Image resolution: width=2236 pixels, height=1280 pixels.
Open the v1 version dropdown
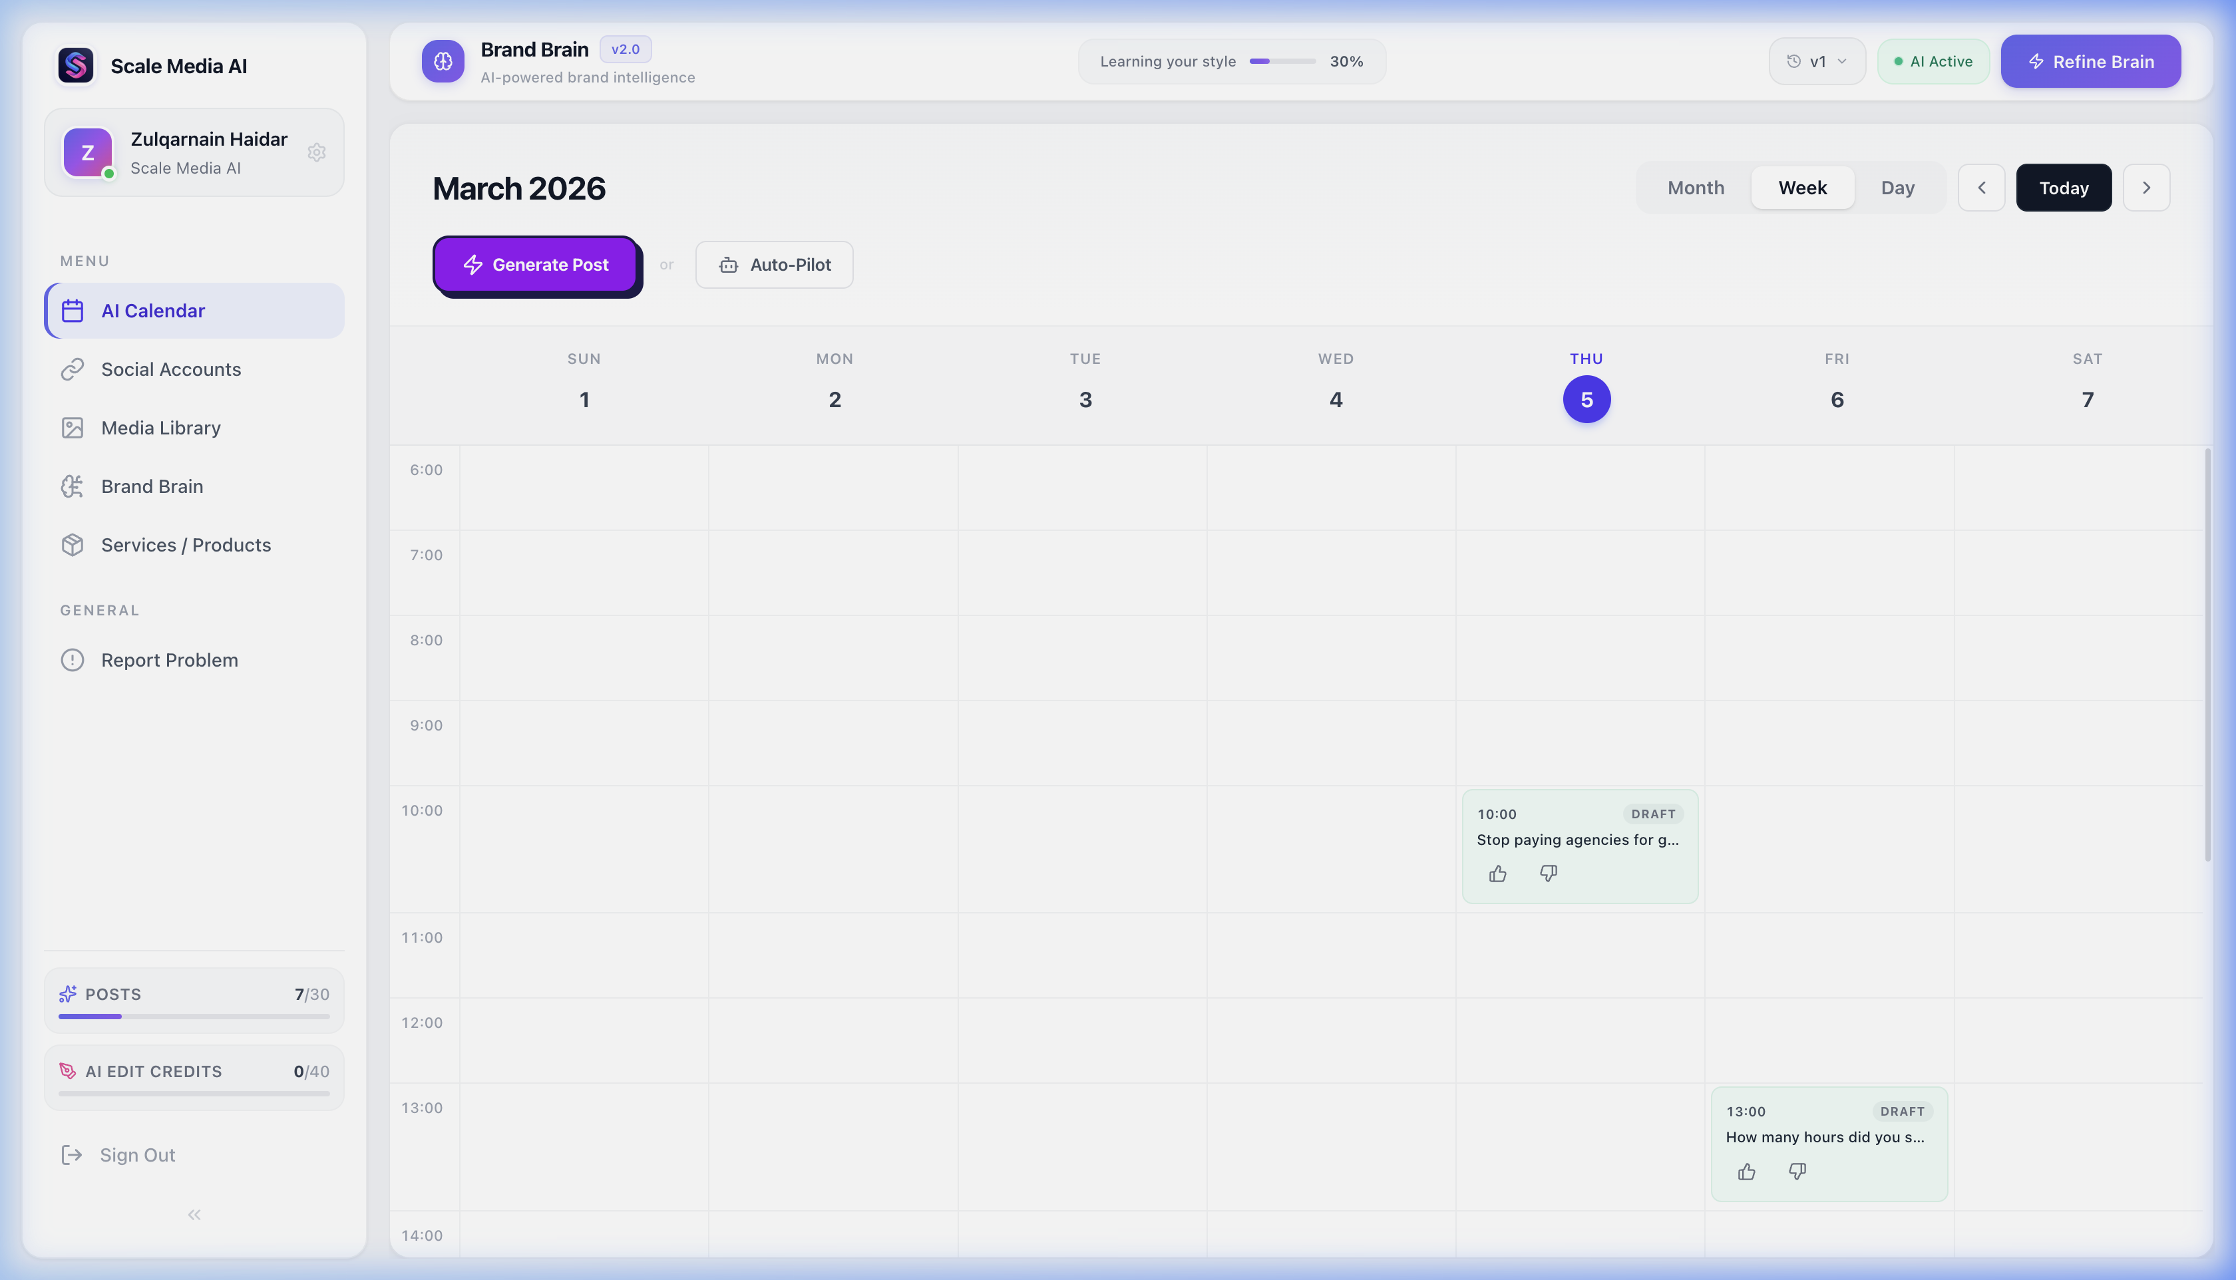[1817, 61]
